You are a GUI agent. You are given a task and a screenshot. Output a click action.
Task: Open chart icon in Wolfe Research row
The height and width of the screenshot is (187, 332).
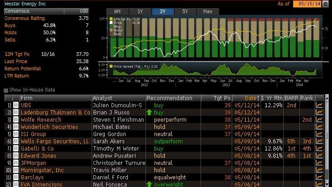(319, 119)
